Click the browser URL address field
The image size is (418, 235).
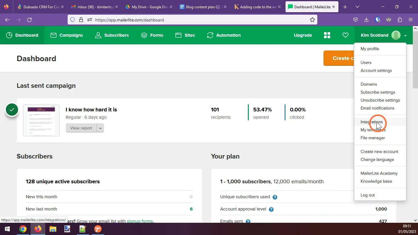(192, 20)
